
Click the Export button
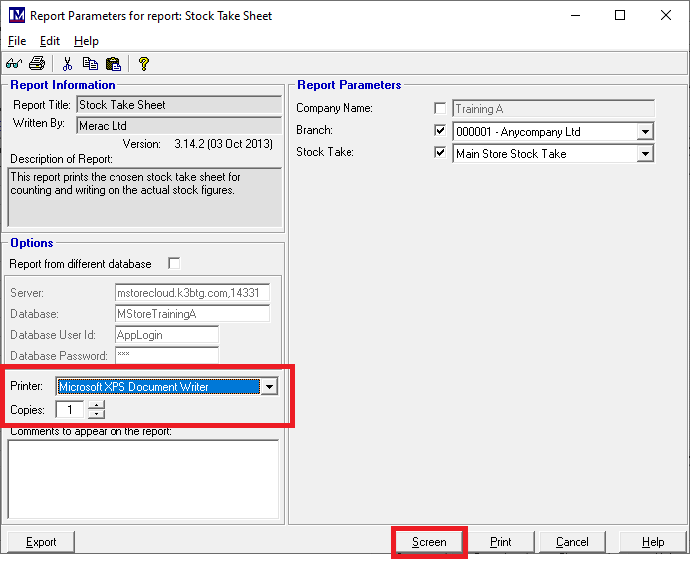point(41,542)
